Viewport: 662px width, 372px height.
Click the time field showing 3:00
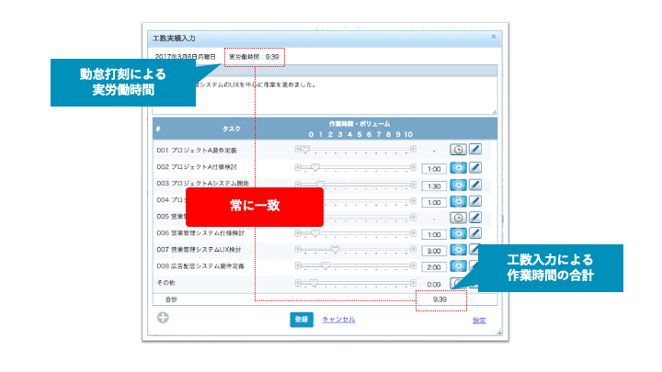433,251
